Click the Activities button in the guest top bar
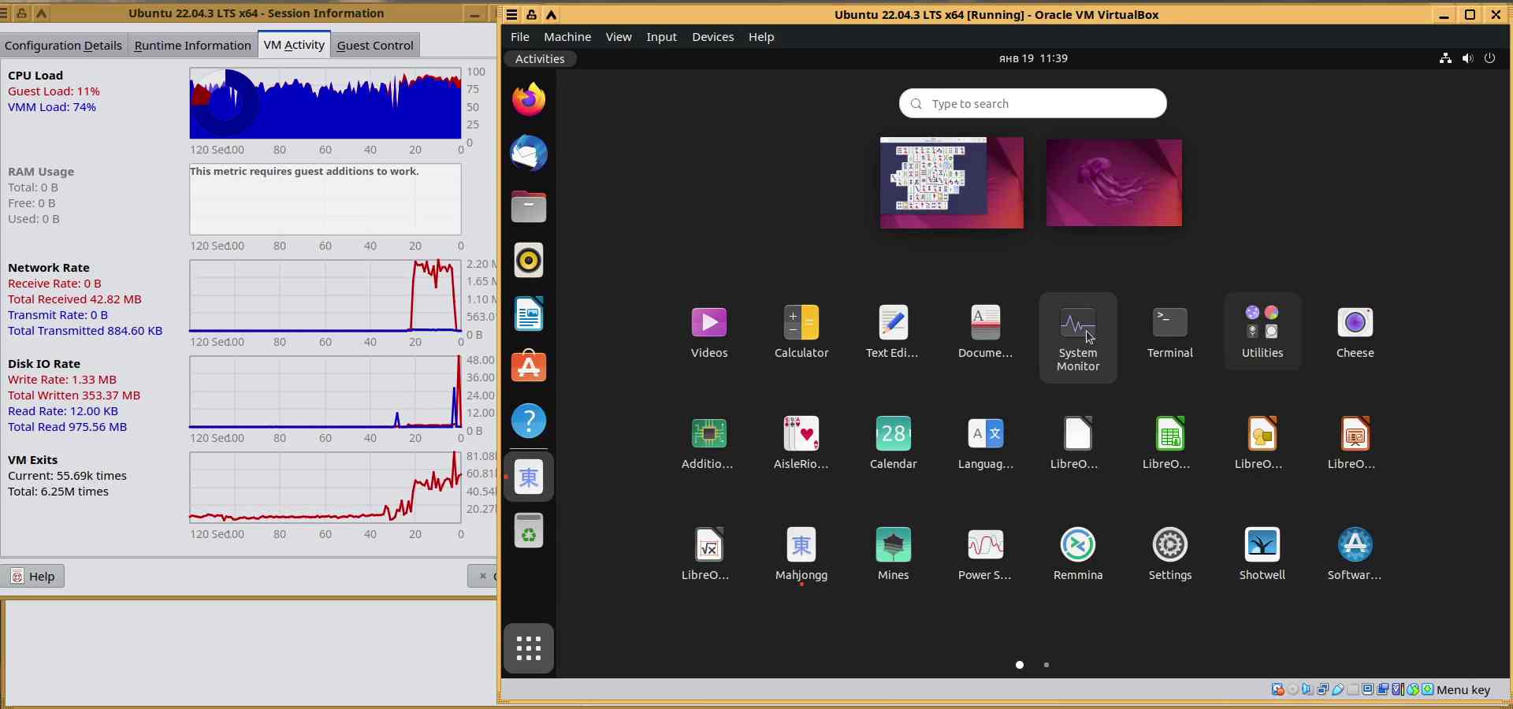The width and height of the screenshot is (1513, 709). (x=540, y=58)
